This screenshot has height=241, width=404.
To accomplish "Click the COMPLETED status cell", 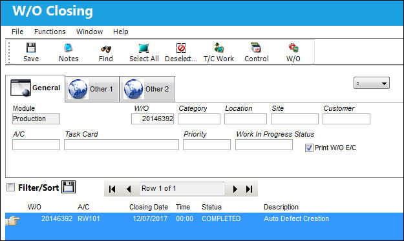I will coord(221,218).
